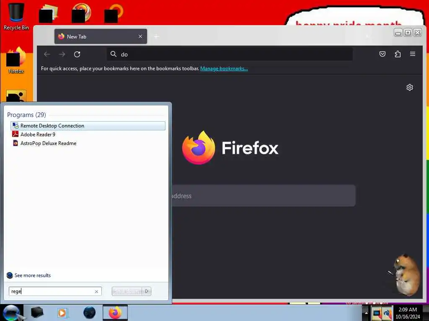Screen dimensions: 429x321
Task: Click See more results link
Action: [x=33, y=275]
